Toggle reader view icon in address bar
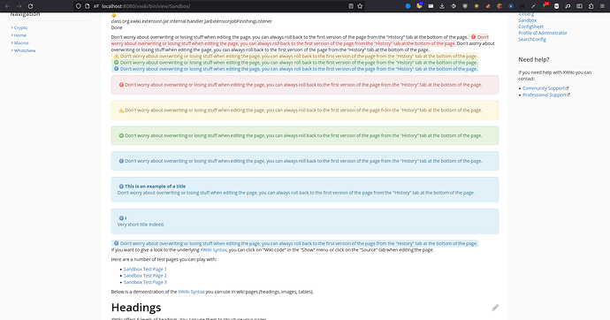The width and height of the screenshot is (610, 320). click(x=351, y=6)
